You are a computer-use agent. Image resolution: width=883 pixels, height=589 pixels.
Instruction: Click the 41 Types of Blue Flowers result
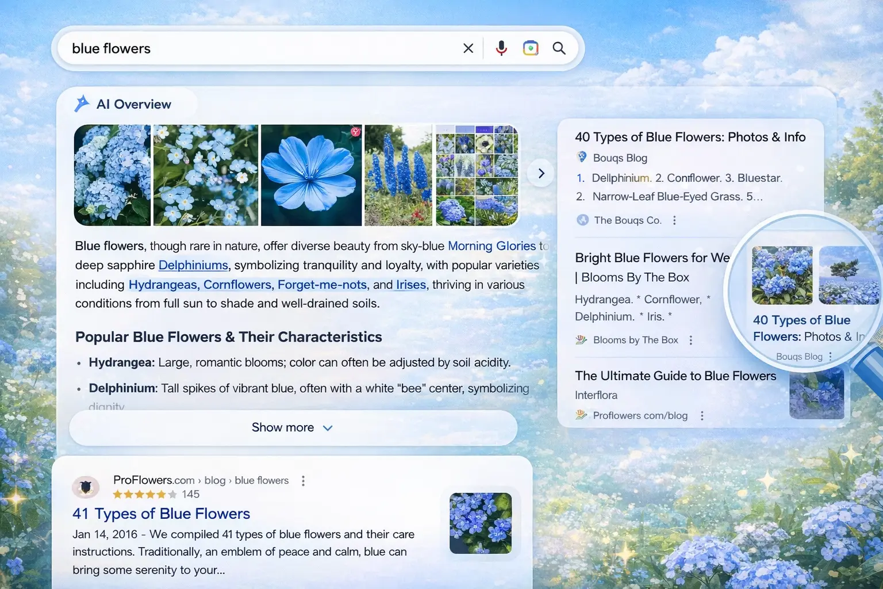pyautogui.click(x=161, y=514)
